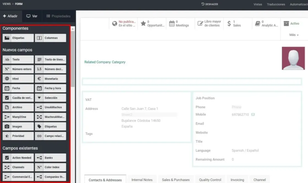Select the Related Company field
This screenshot has height=183, width=308.
(x=97, y=62)
